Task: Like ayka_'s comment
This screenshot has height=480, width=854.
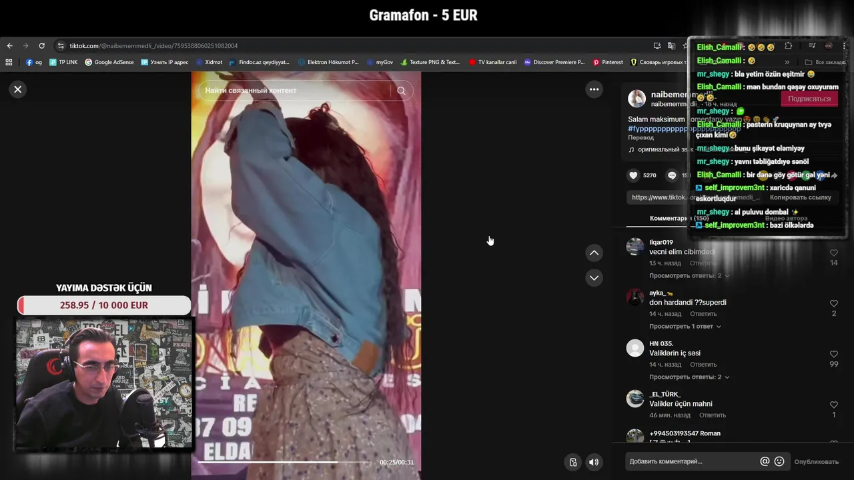Action: (834, 304)
